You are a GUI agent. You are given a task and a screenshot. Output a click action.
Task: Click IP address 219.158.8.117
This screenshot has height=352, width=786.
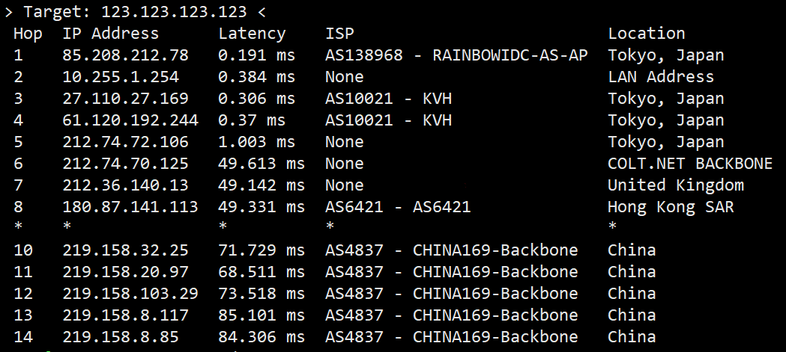tap(125, 315)
